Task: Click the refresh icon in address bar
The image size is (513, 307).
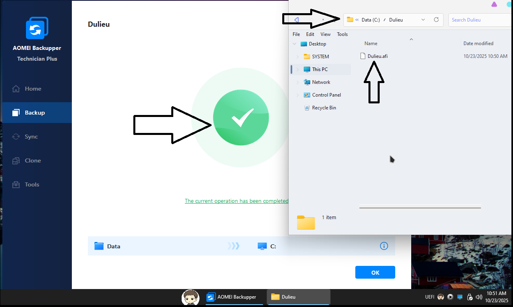Action: point(436,20)
